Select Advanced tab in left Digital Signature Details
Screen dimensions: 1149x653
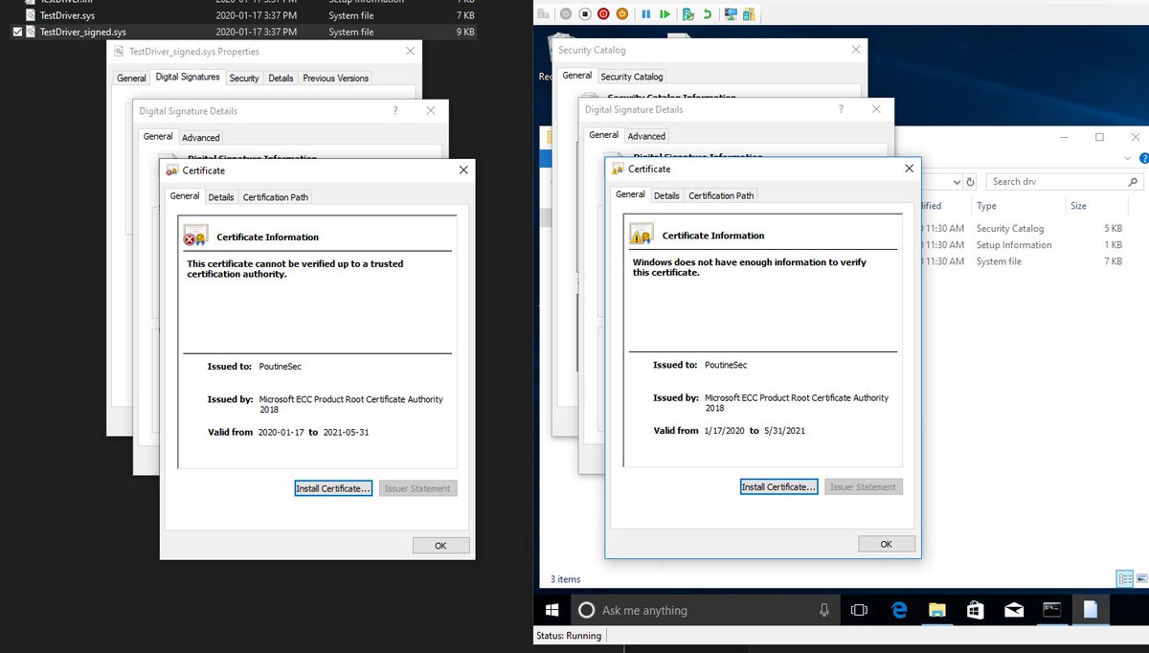[201, 138]
